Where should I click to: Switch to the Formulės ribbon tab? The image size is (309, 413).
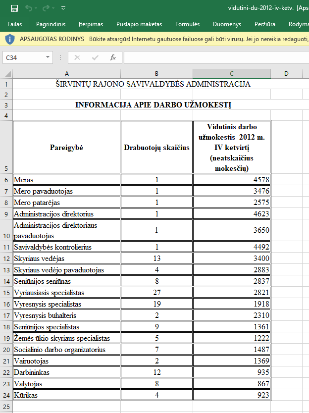tap(187, 24)
